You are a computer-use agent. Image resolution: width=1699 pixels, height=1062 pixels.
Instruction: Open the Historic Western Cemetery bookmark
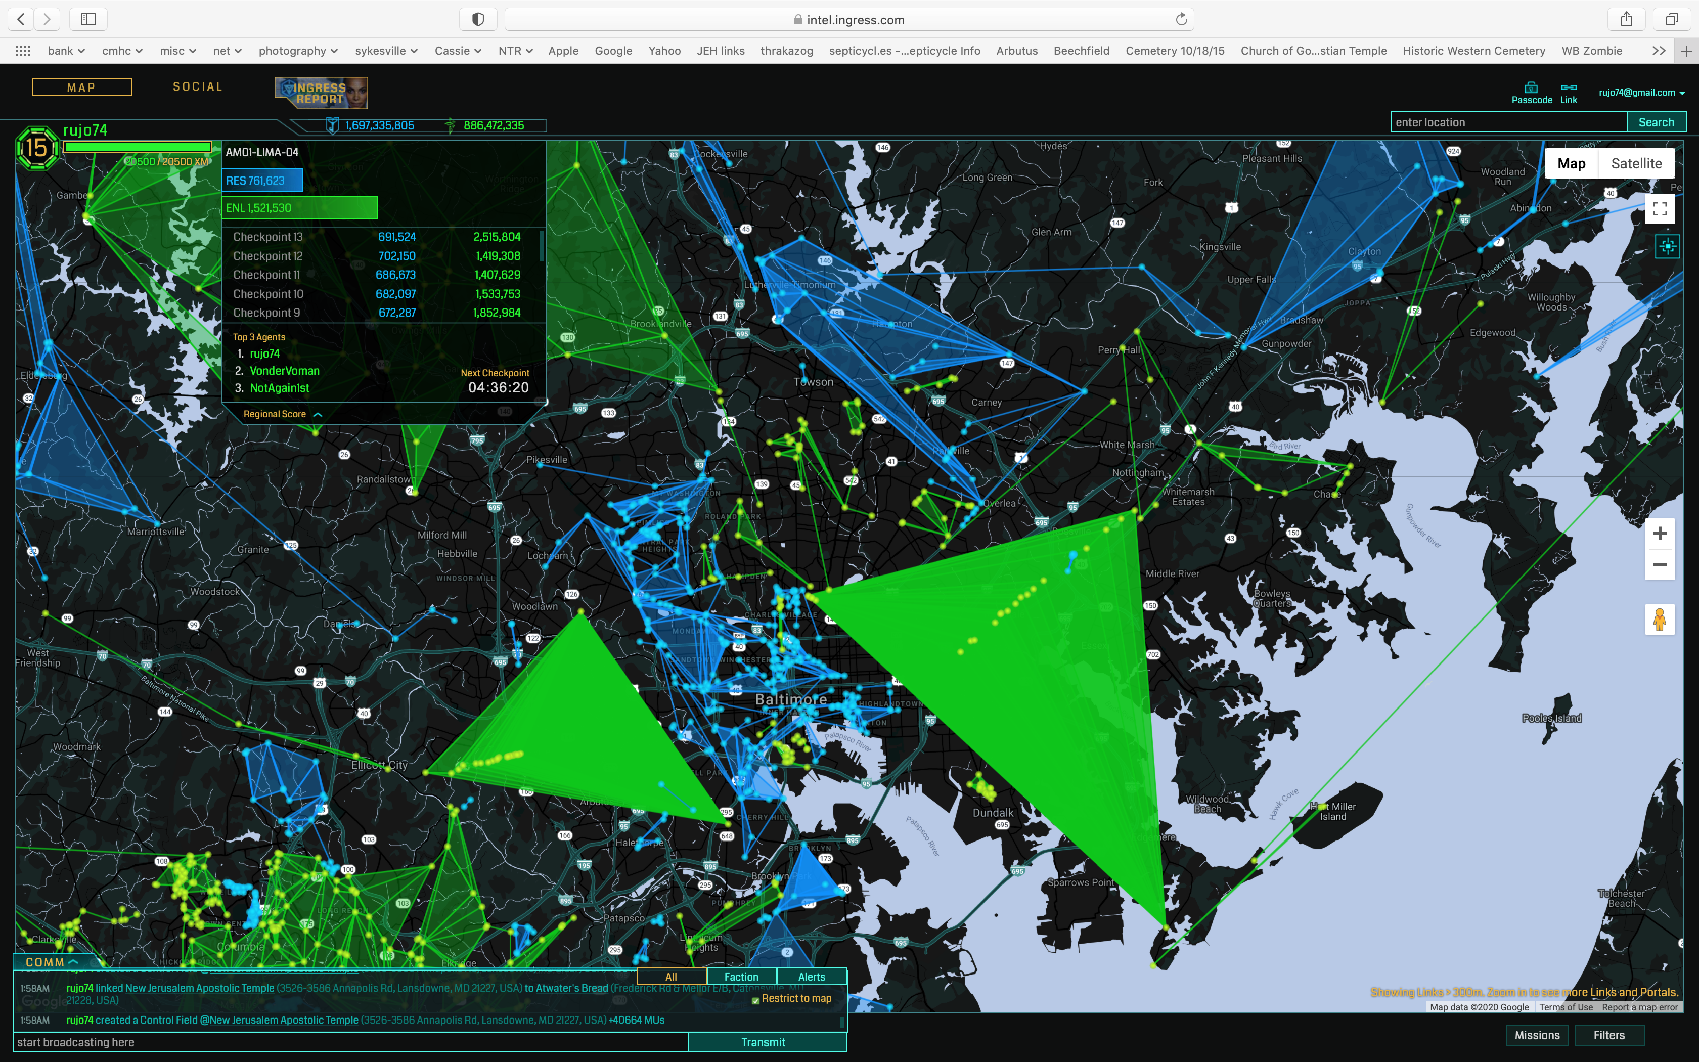coord(1473,51)
